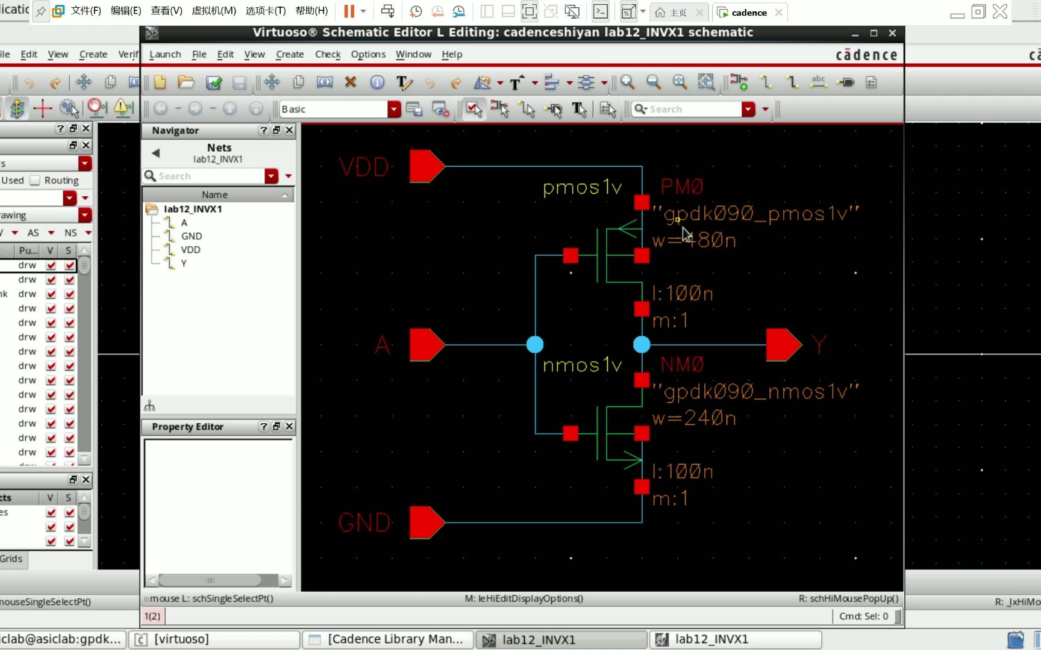
Task: Open the Help menu in Schematic Editor
Action: 452,54
